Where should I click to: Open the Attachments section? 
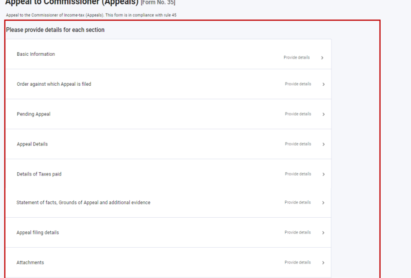pyautogui.click(x=168, y=263)
